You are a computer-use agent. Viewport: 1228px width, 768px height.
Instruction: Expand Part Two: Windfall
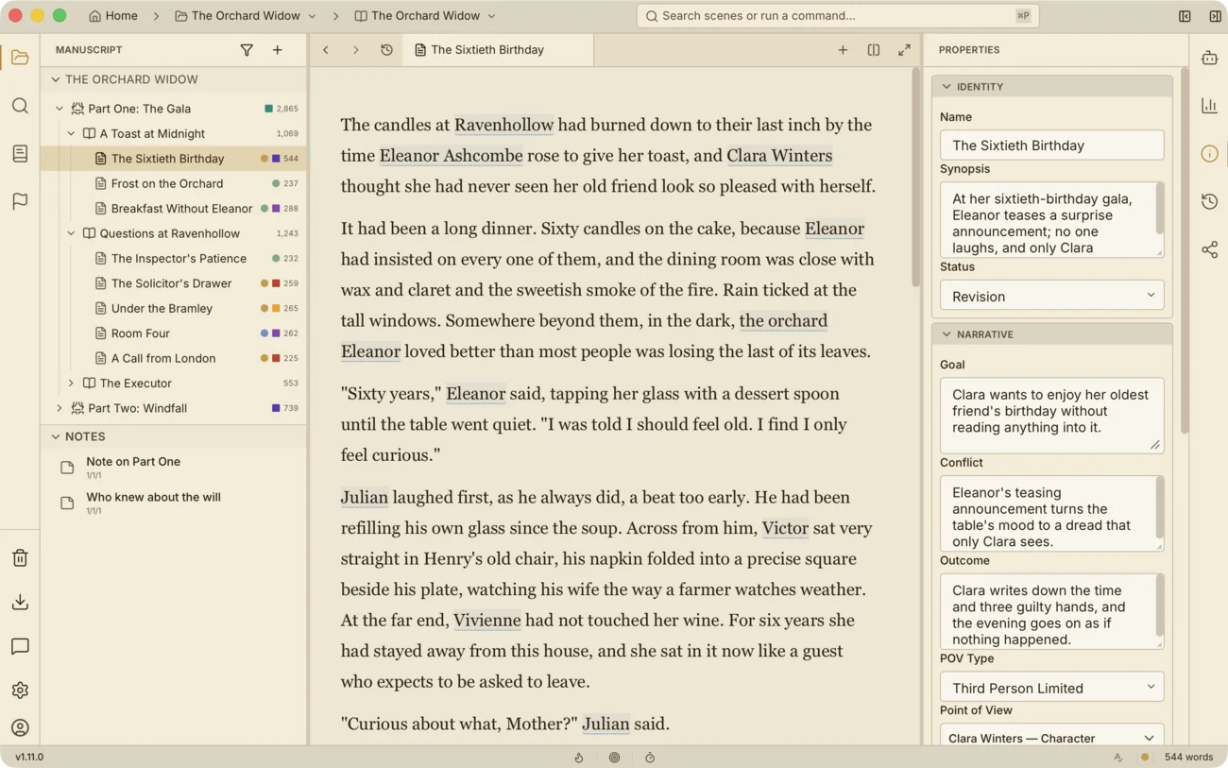[x=60, y=408]
